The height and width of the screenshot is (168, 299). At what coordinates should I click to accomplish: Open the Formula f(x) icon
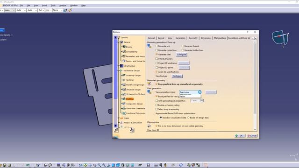45,165
